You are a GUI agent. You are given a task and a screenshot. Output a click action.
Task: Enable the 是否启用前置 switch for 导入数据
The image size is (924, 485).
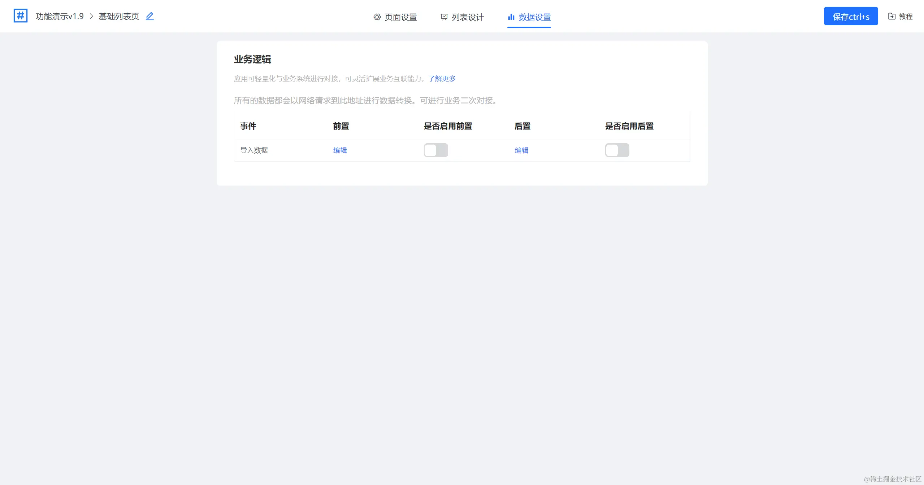(x=436, y=150)
